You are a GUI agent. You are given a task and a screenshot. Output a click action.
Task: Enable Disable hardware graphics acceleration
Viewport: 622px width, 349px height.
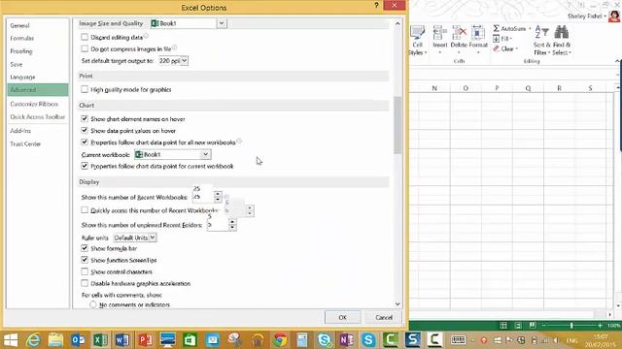pos(85,283)
